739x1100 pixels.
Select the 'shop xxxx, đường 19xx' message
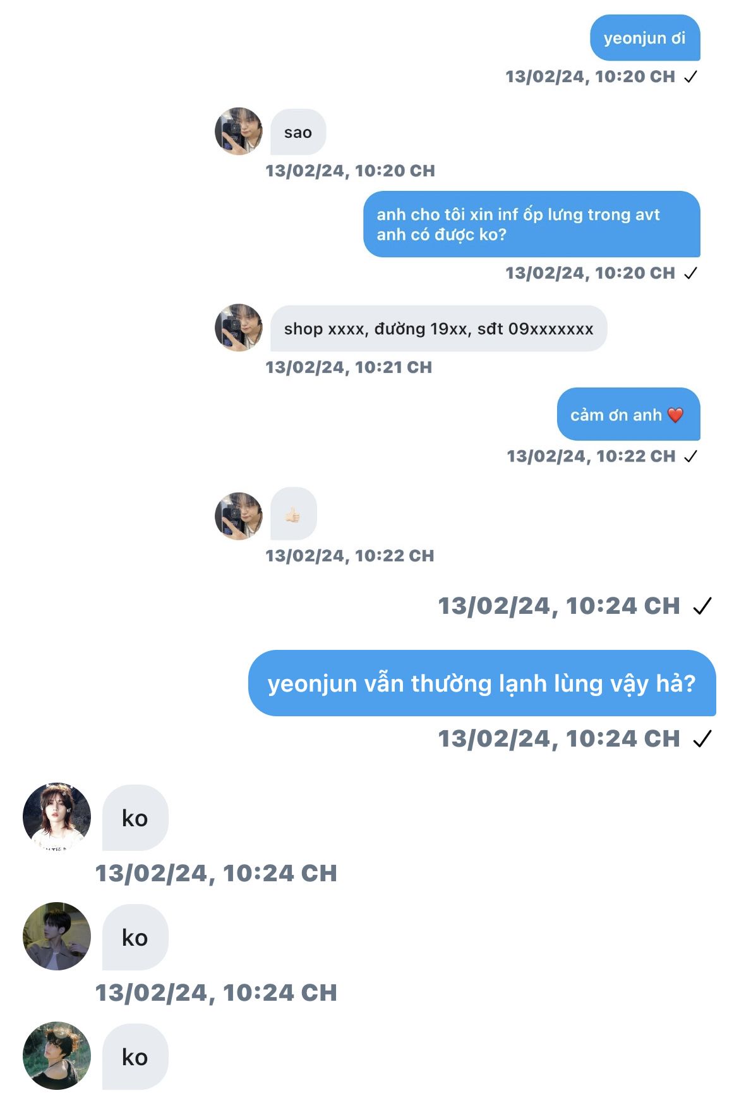pyautogui.click(x=438, y=329)
